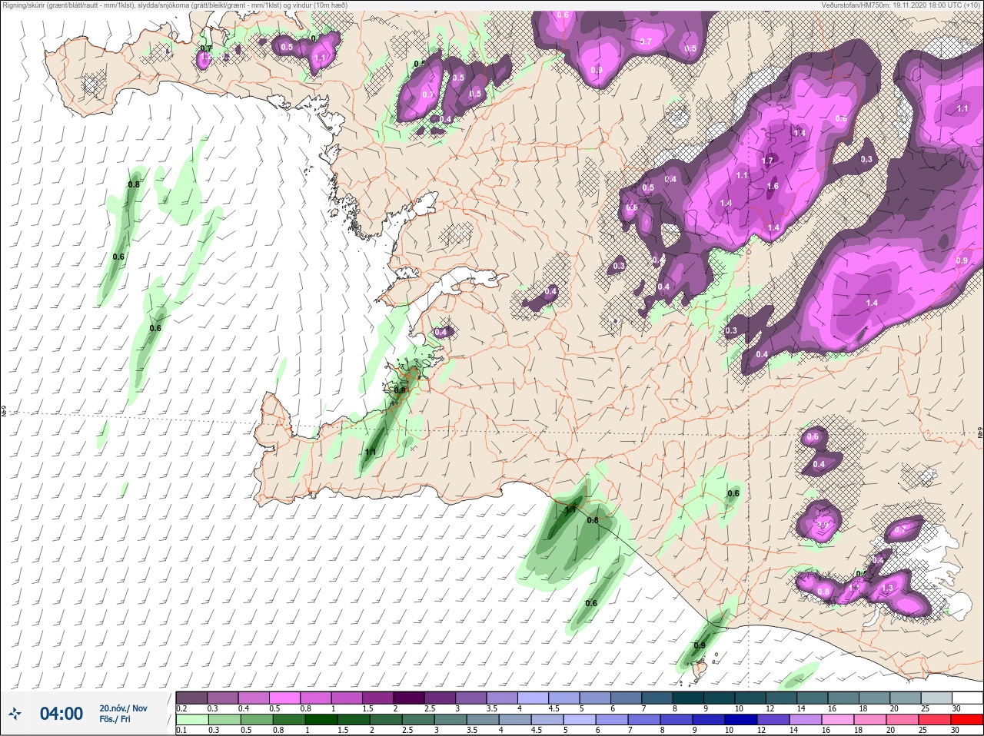Viewport: 984px width, 736px height.
Task: Click the date text '20.nóv./ Nov'
Action: pyautogui.click(x=123, y=708)
